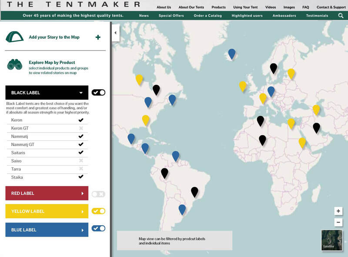348x257 pixels.
Task: Click the binoculars explore icon
Action: point(15,64)
